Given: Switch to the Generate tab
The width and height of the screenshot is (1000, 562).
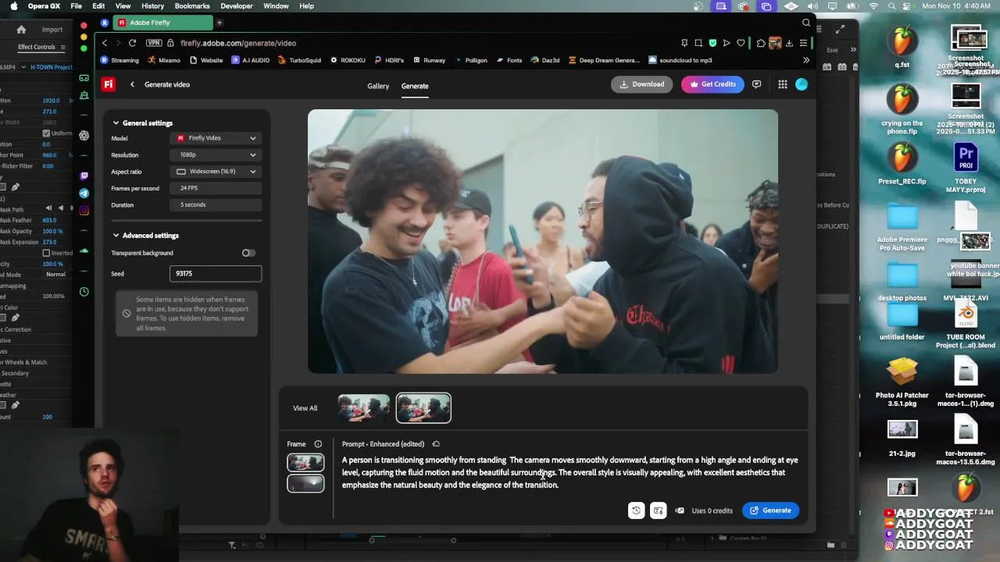Looking at the screenshot, I should tap(415, 86).
